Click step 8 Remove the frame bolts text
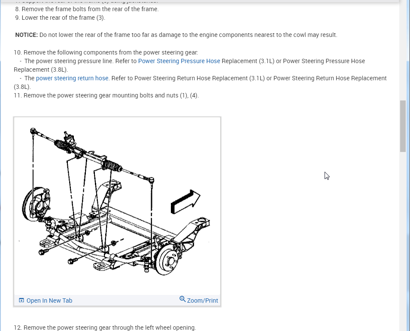The width and height of the screenshot is (410, 331). [87, 9]
